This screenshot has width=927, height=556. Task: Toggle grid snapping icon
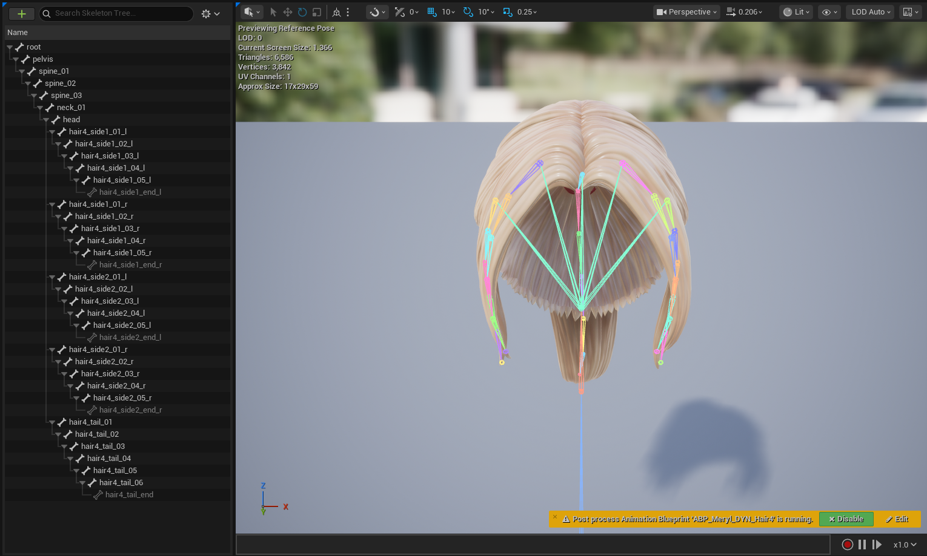coord(432,12)
